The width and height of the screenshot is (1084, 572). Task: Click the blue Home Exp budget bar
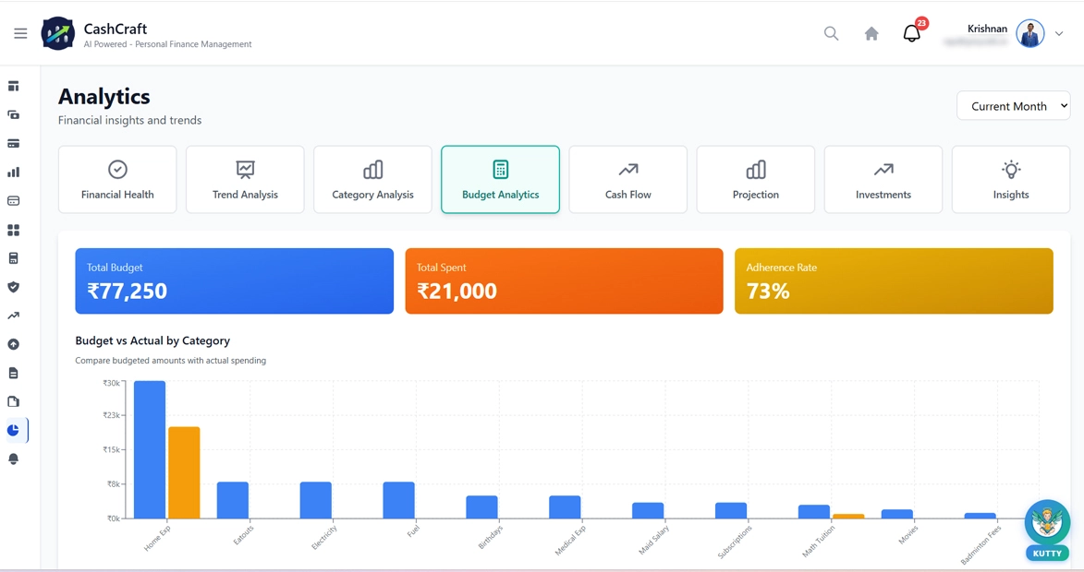[150, 450]
